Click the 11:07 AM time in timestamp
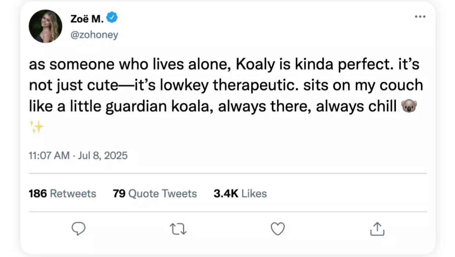The height and width of the screenshot is (257, 455). [49, 155]
